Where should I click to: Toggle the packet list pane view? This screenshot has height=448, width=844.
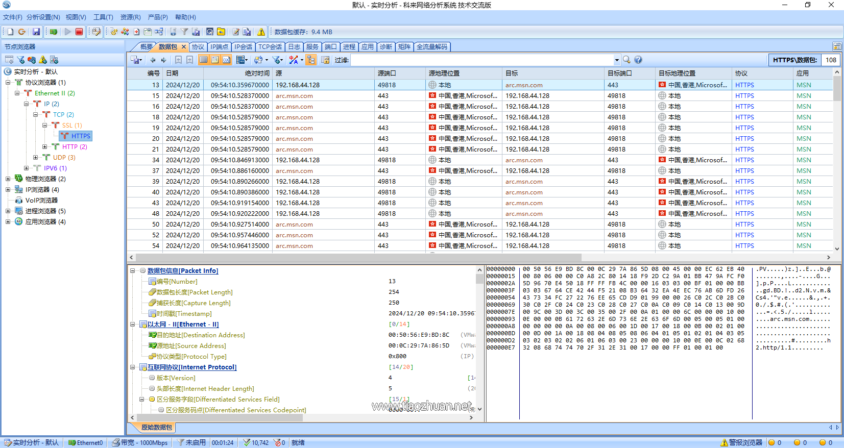(x=204, y=60)
